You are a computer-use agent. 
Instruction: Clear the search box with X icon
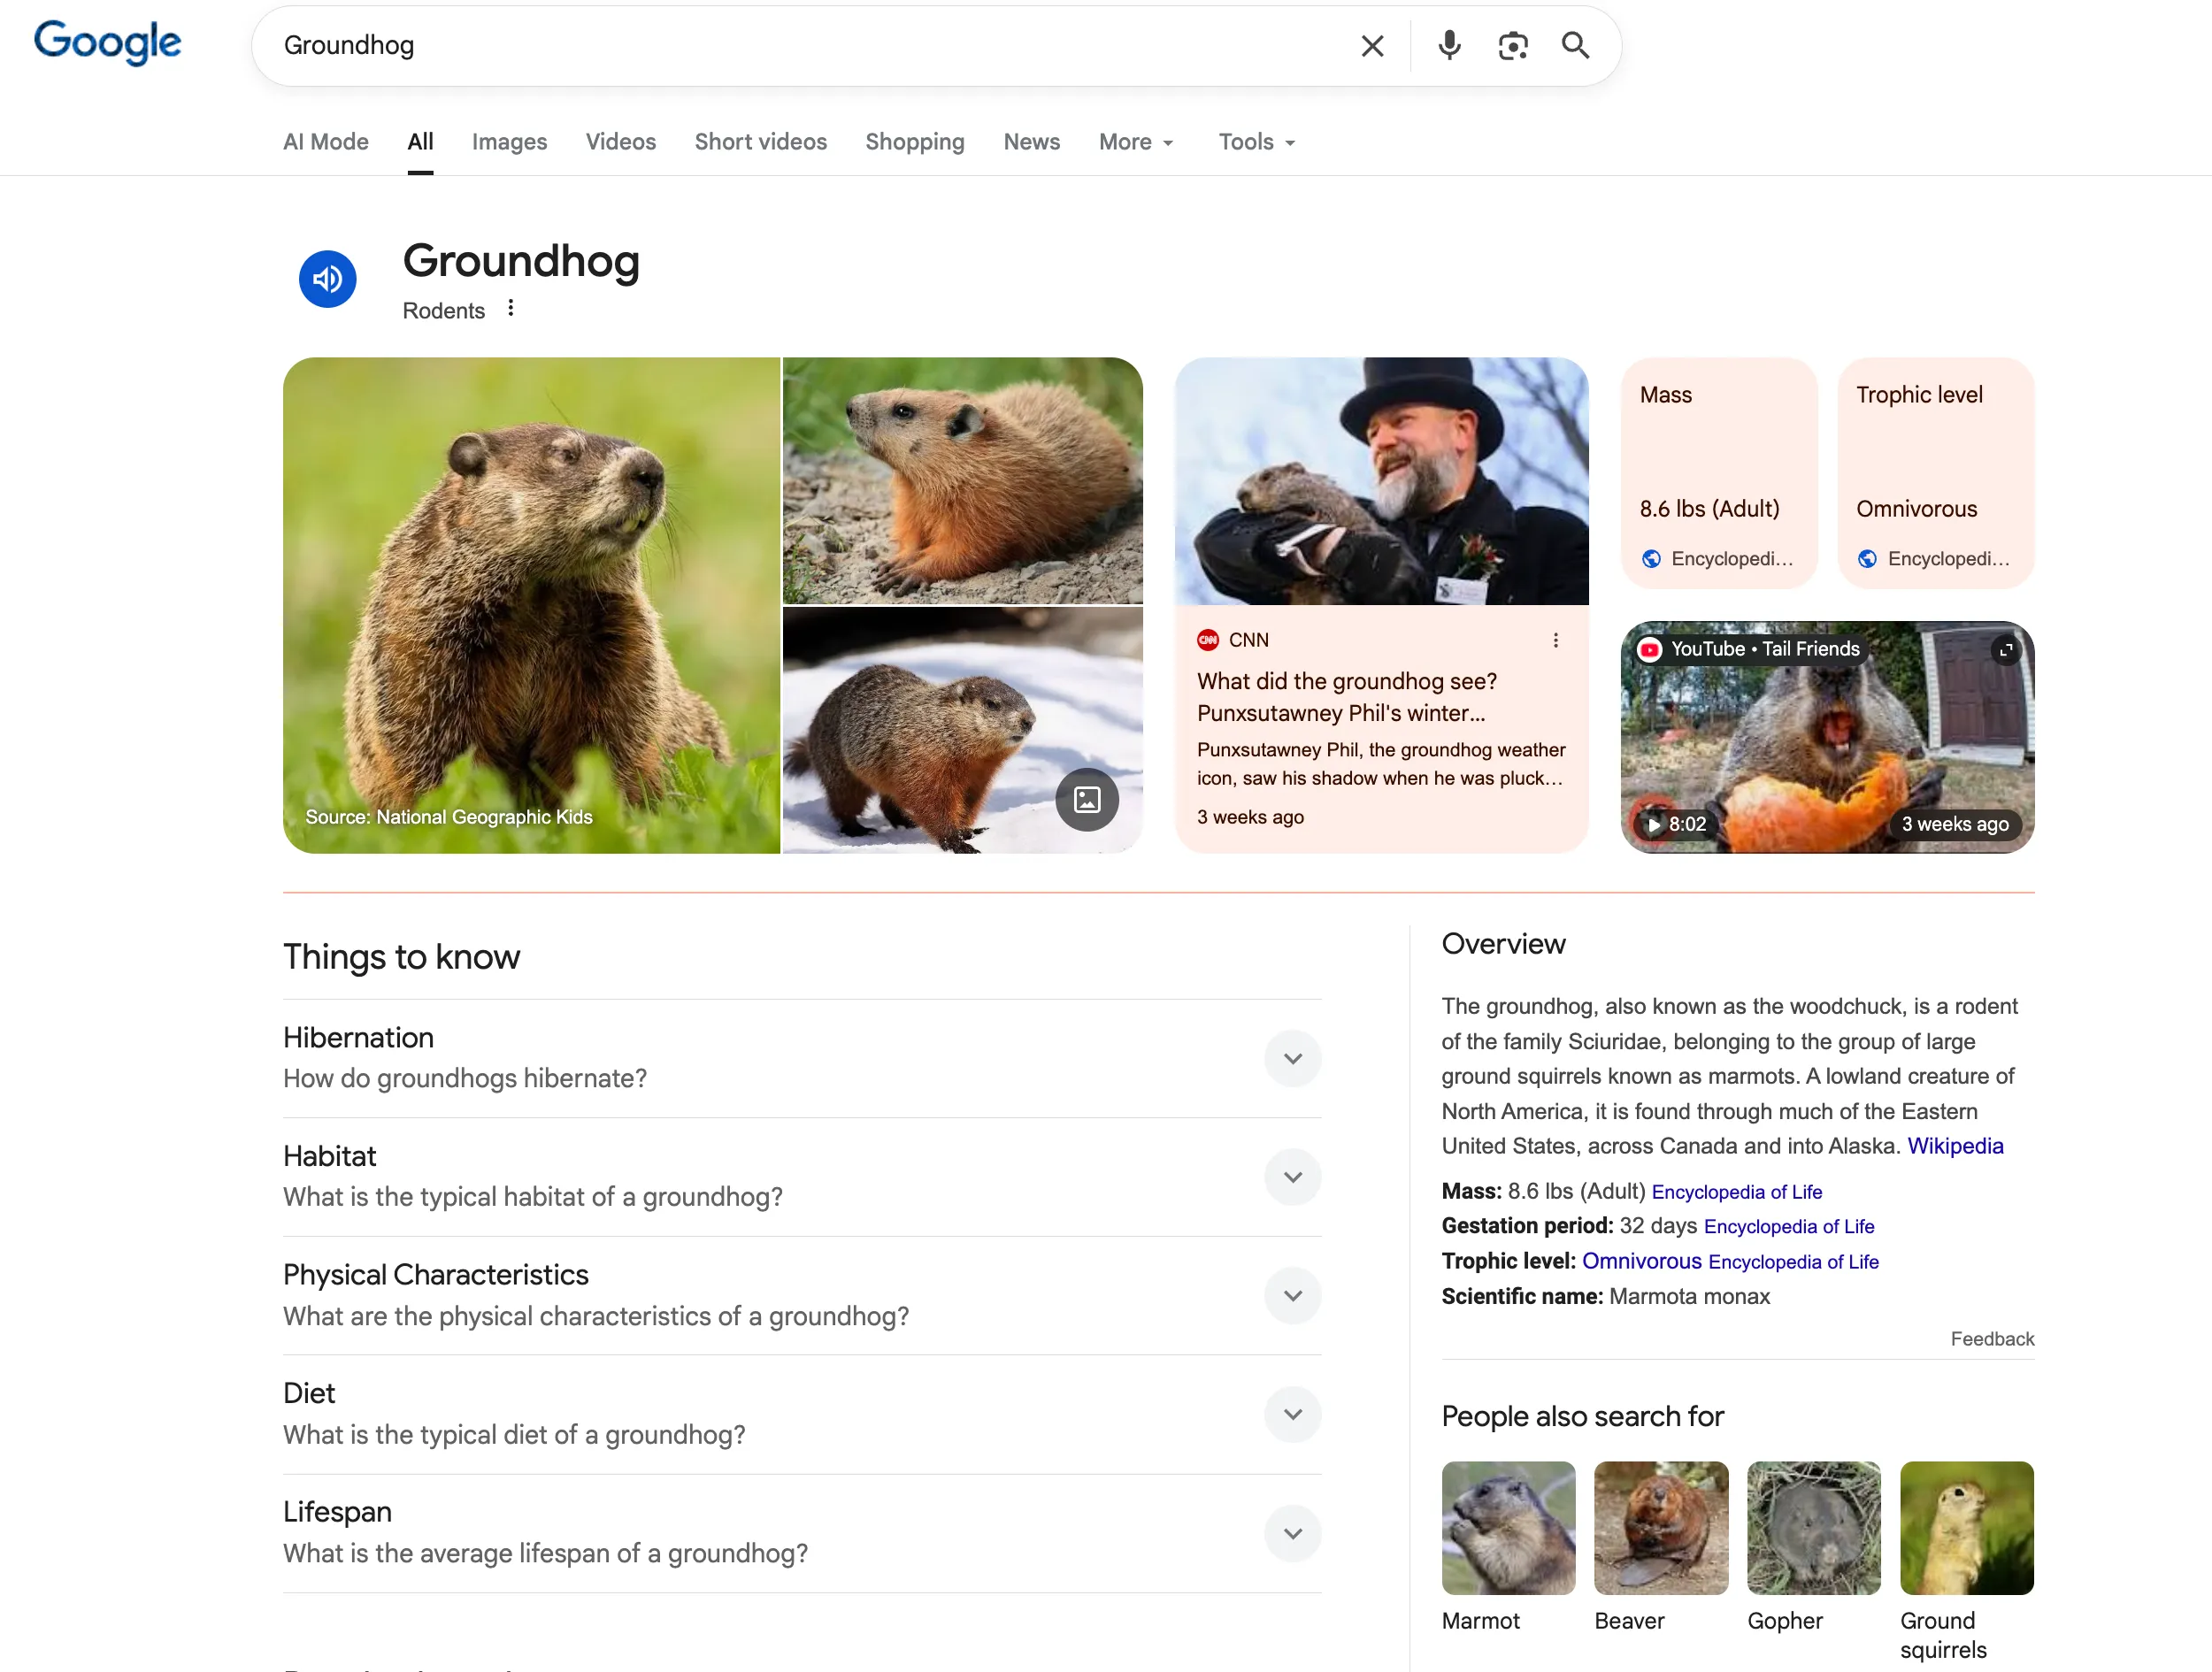(1372, 46)
